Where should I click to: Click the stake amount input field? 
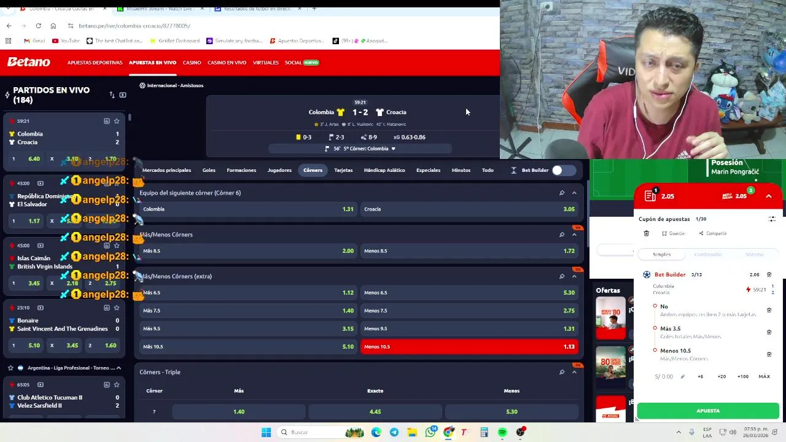tap(665, 376)
